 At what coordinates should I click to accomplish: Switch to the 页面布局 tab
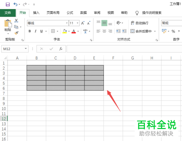point(53,13)
